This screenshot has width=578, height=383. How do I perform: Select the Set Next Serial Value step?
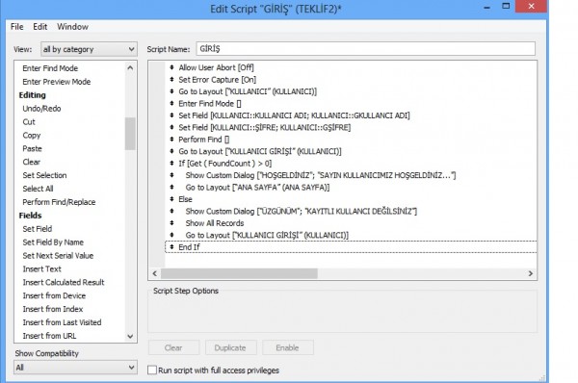pos(58,256)
